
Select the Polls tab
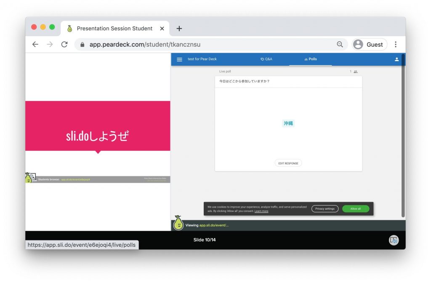click(x=311, y=59)
